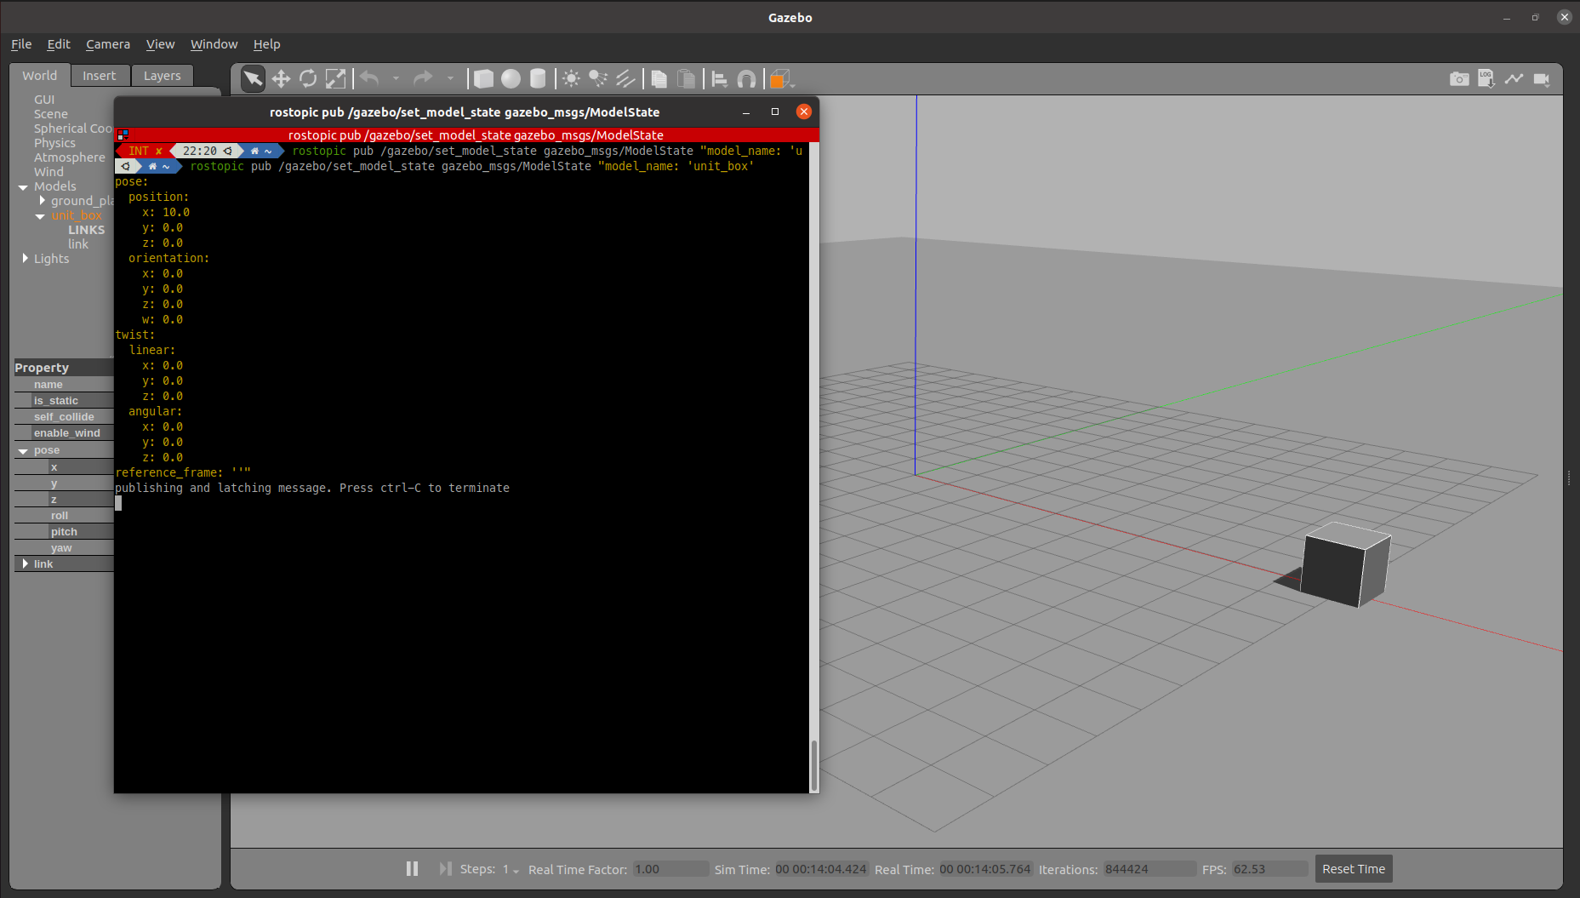
Task: Click the self_collide property row
Action: click(64, 417)
